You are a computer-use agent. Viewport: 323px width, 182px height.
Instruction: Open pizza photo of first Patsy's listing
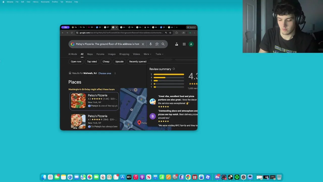click(78, 101)
